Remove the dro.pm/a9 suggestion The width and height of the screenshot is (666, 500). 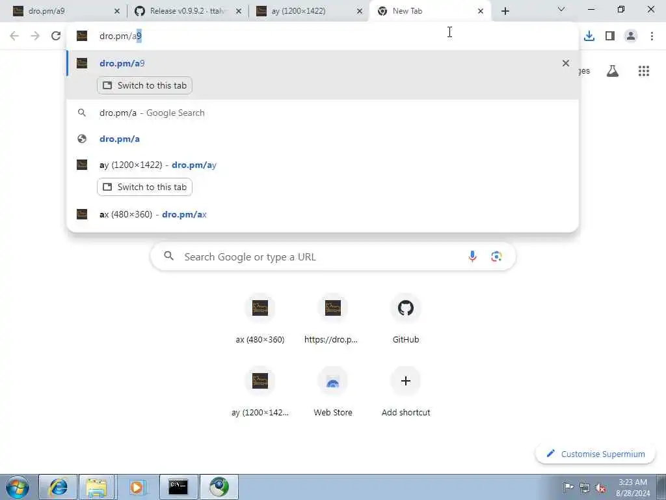point(566,63)
